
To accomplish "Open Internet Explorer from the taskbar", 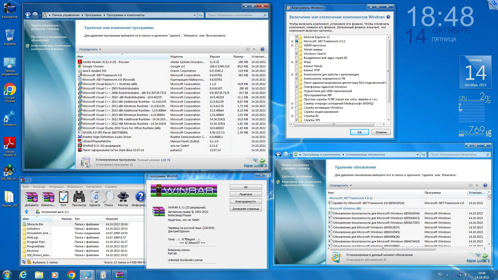I will point(23,275).
